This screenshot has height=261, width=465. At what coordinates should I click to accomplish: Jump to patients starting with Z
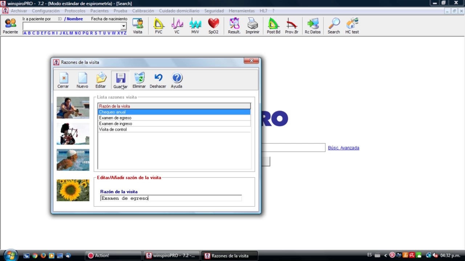click(125, 33)
